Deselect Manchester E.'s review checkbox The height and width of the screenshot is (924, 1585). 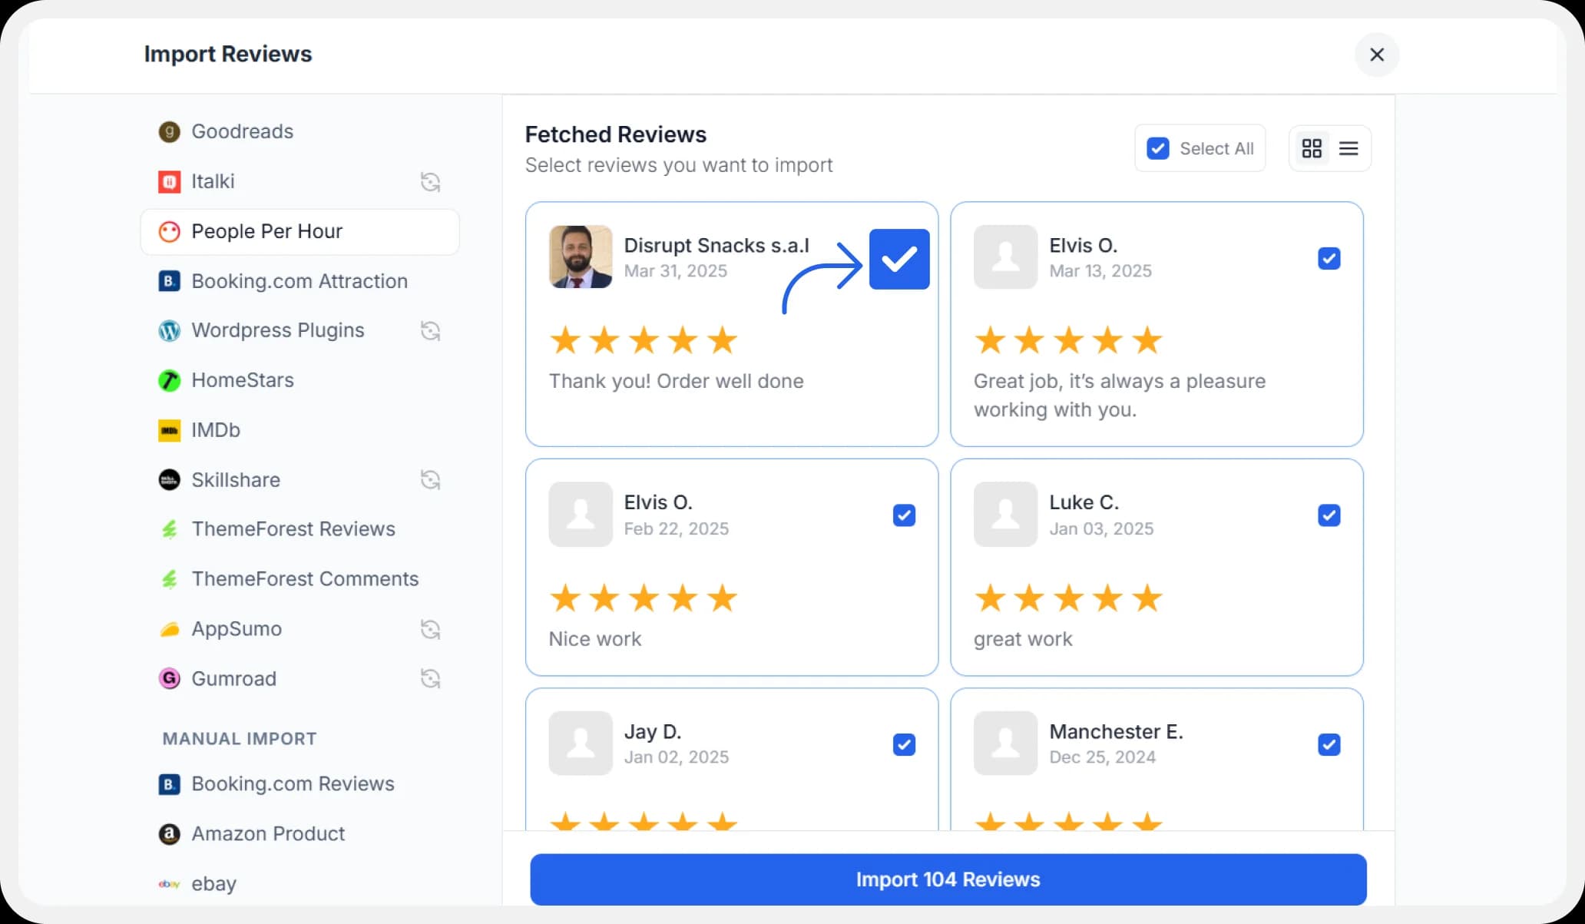(x=1329, y=744)
